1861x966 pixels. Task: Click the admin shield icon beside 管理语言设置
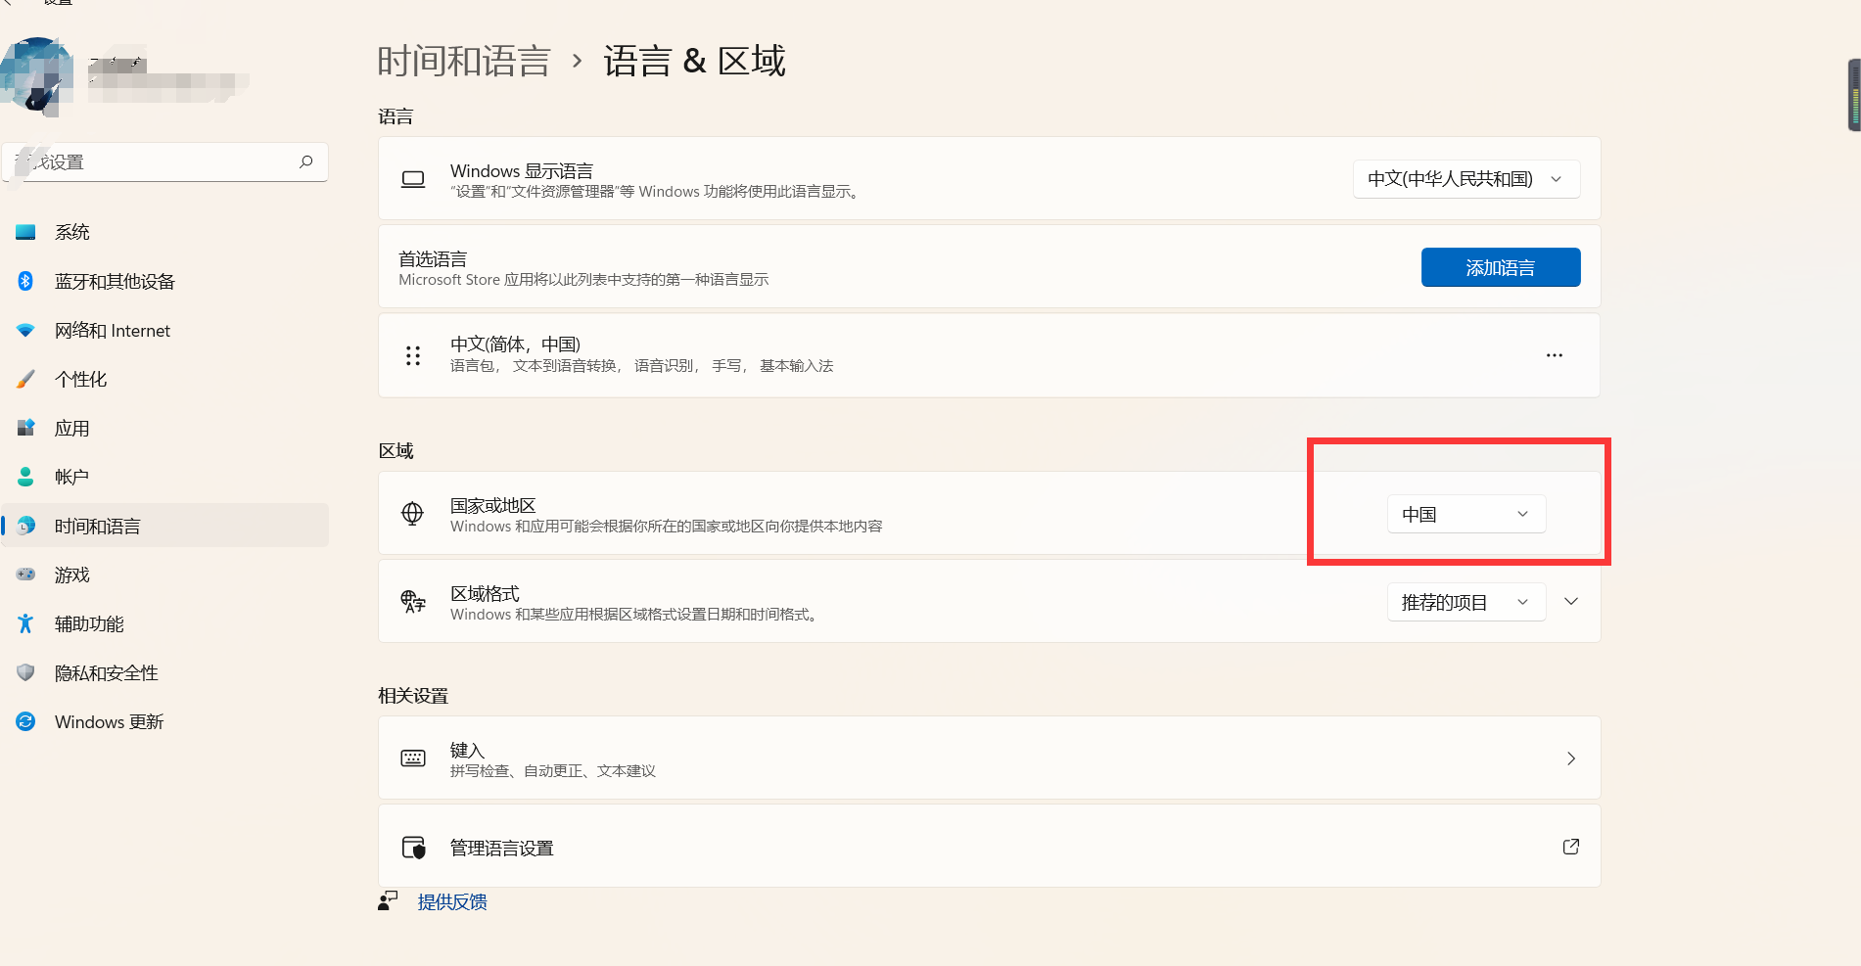[x=414, y=847]
